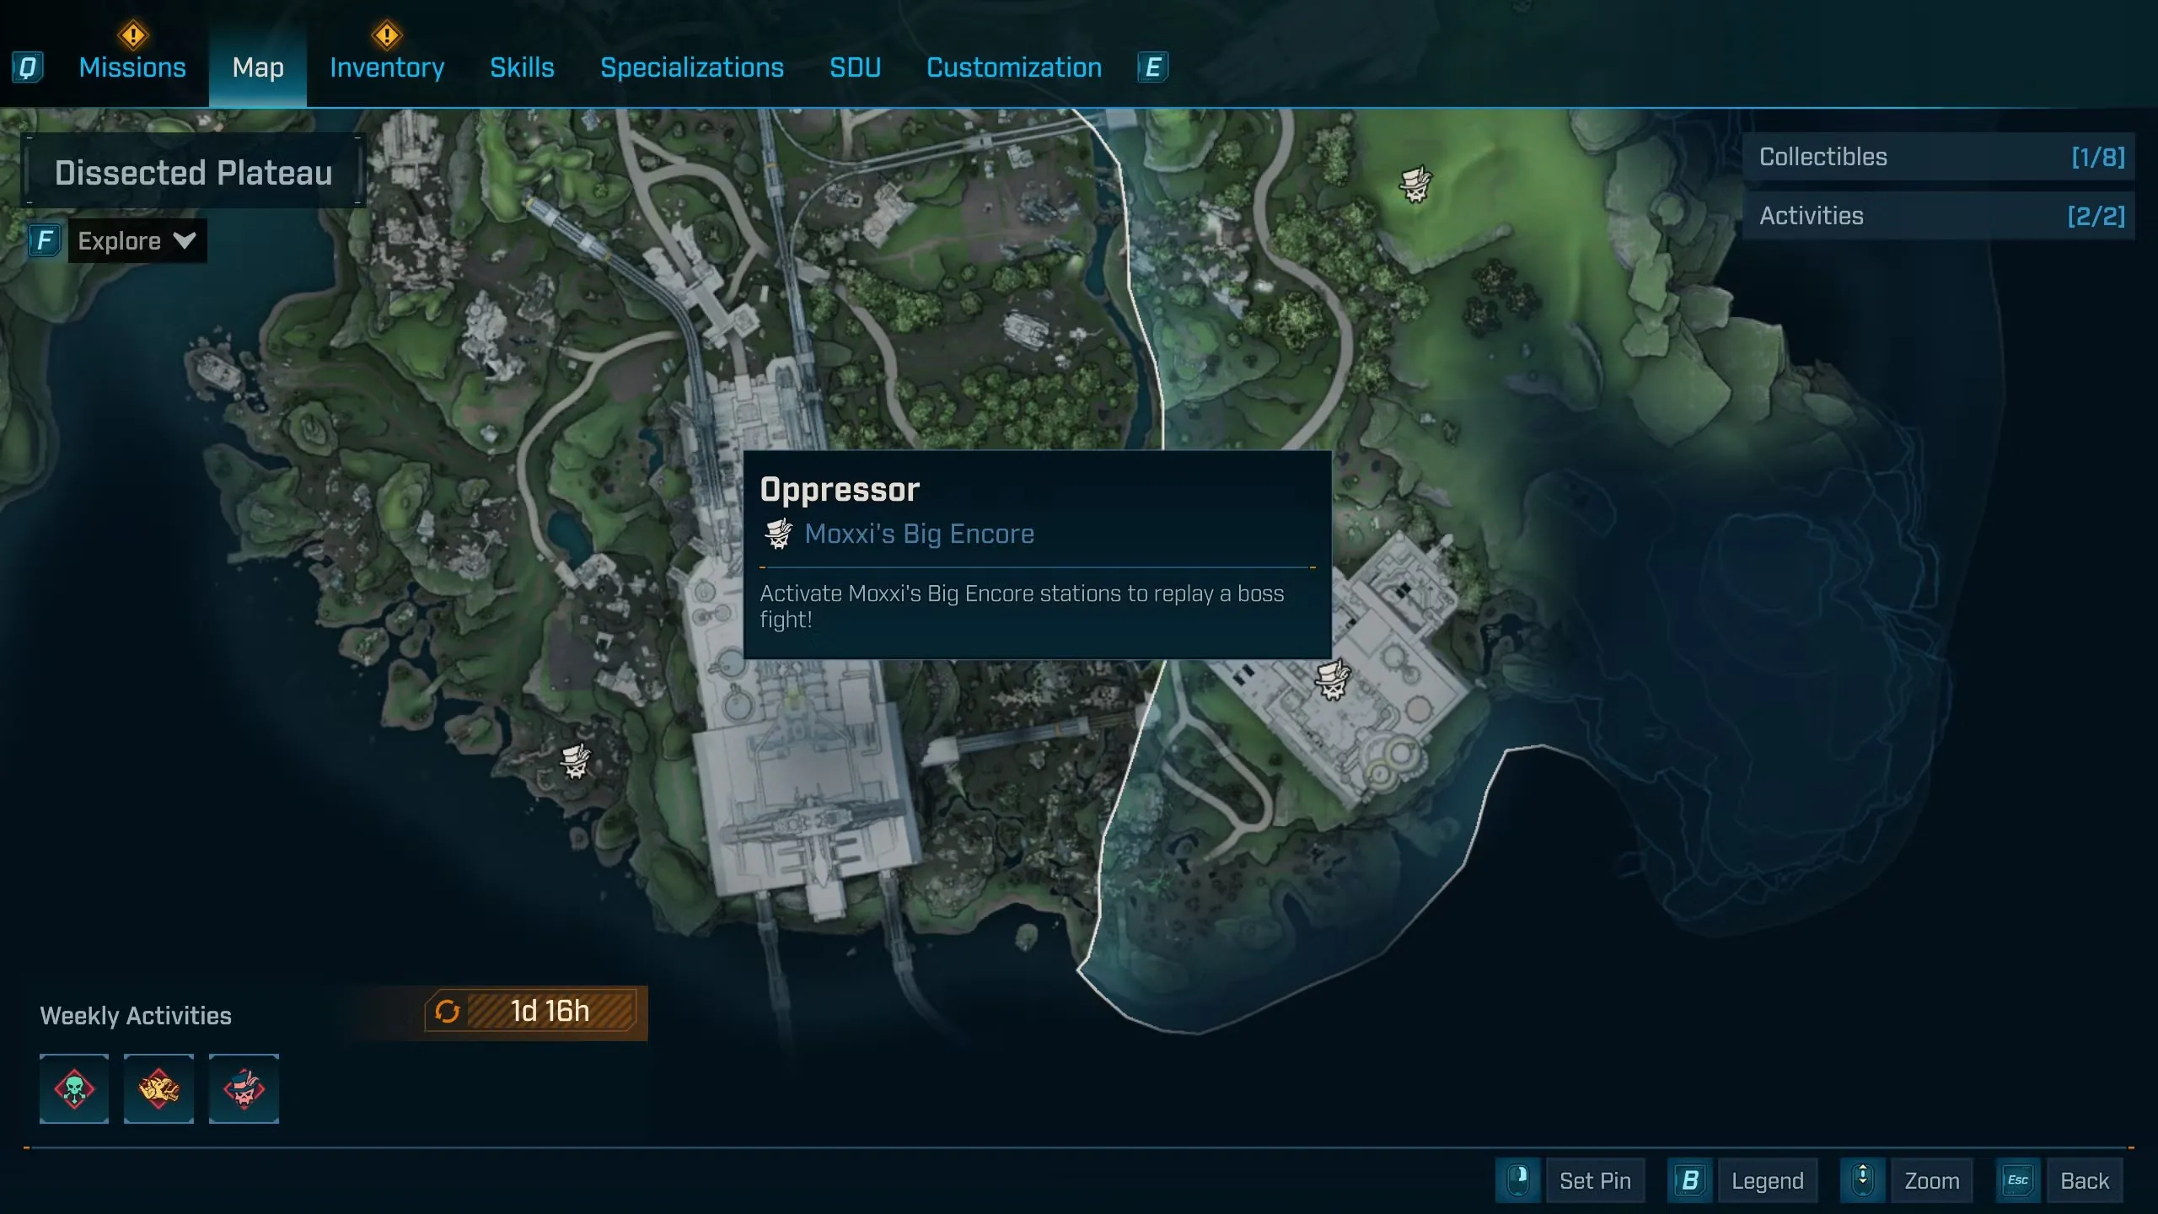The height and width of the screenshot is (1214, 2158).
Task: Click the F key icon beside Explore
Action: 46,241
